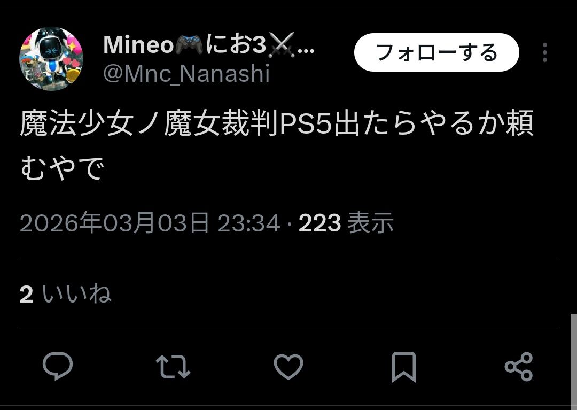
Task: Click the いいね label text
Action: pos(76,293)
